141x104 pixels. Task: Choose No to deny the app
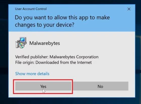(x=100, y=86)
